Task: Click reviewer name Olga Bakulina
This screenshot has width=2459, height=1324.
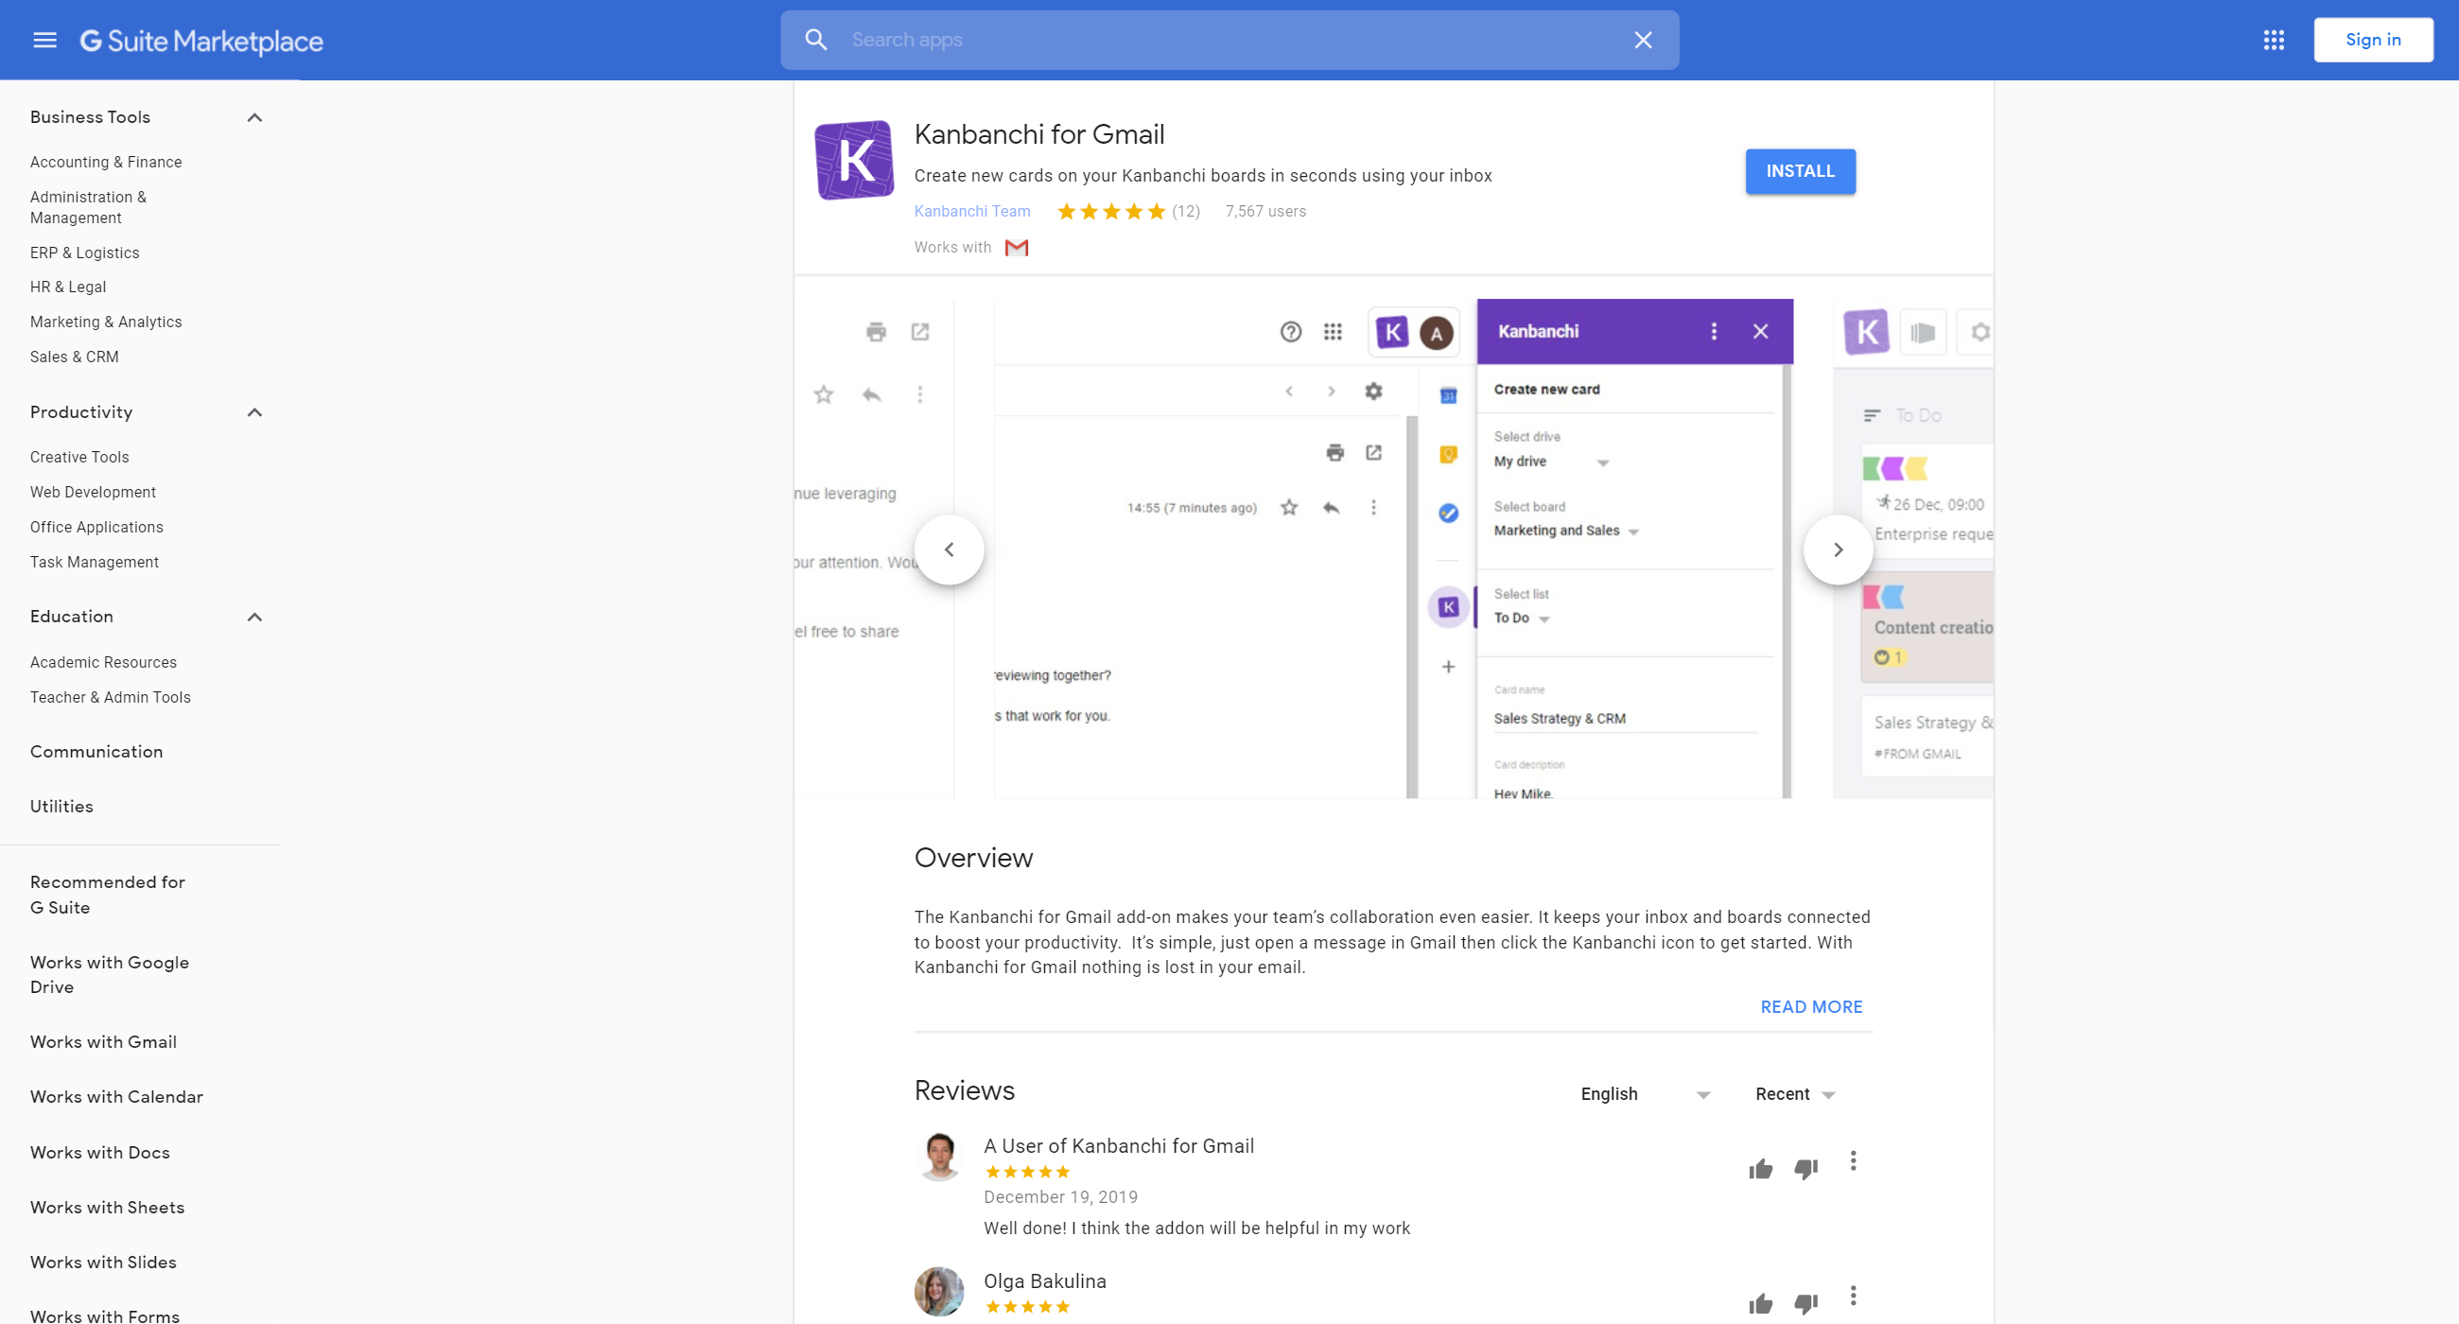Action: 1044,1281
